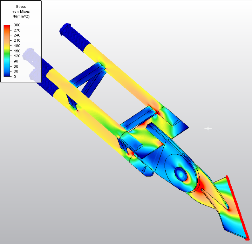Select the 300 maximum value on the legend
The width and height of the screenshot is (252, 244).
[17, 25]
